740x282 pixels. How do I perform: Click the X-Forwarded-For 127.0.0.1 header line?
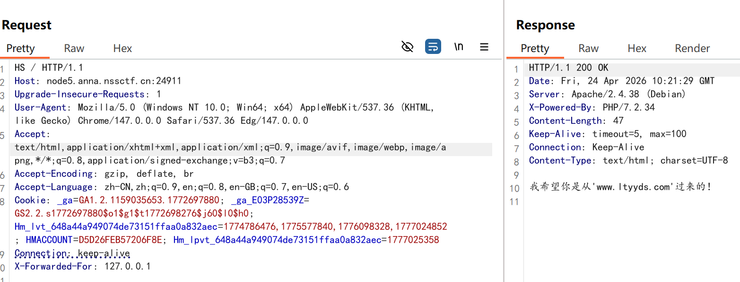82,266
